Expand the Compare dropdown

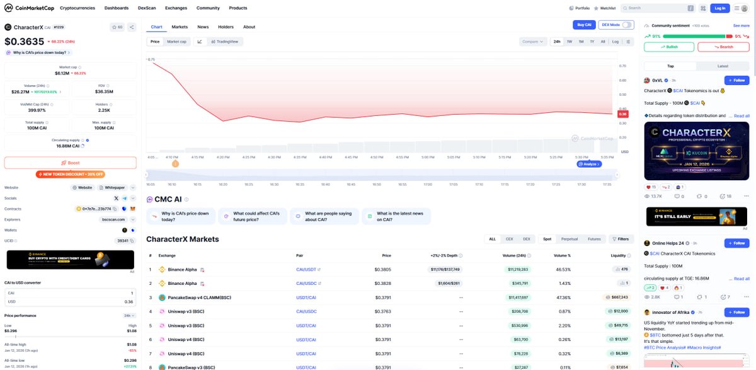532,42
